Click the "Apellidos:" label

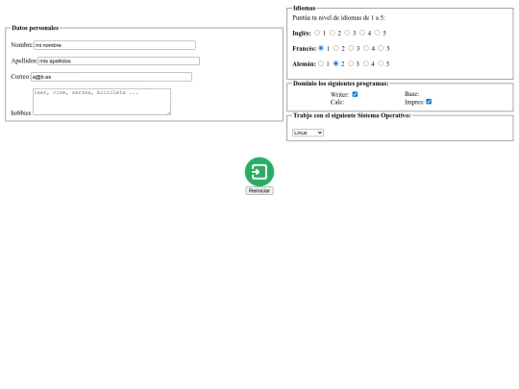(x=24, y=61)
